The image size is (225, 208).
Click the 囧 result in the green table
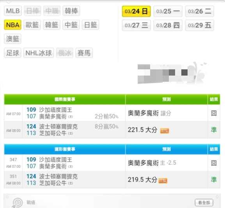click(x=214, y=113)
